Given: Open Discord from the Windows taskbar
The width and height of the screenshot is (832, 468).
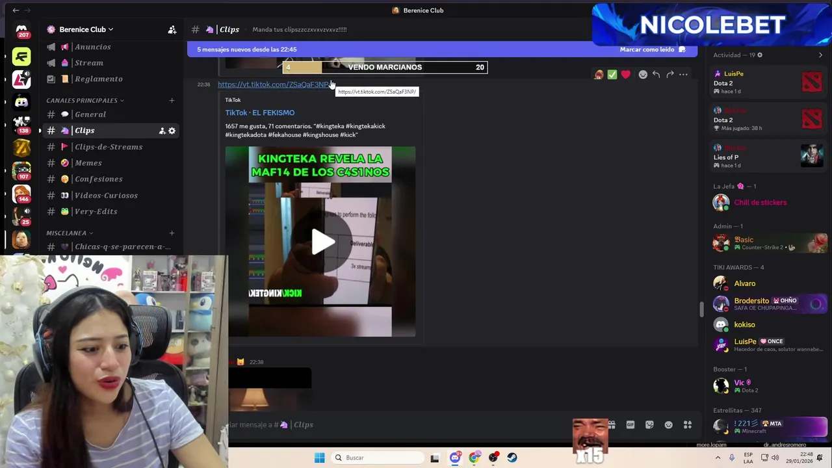Looking at the screenshot, I should [x=455, y=458].
